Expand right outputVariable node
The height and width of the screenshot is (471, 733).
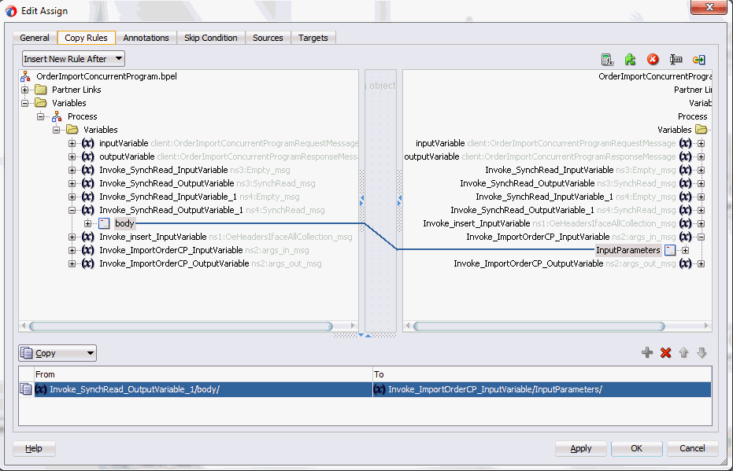pyautogui.click(x=702, y=156)
